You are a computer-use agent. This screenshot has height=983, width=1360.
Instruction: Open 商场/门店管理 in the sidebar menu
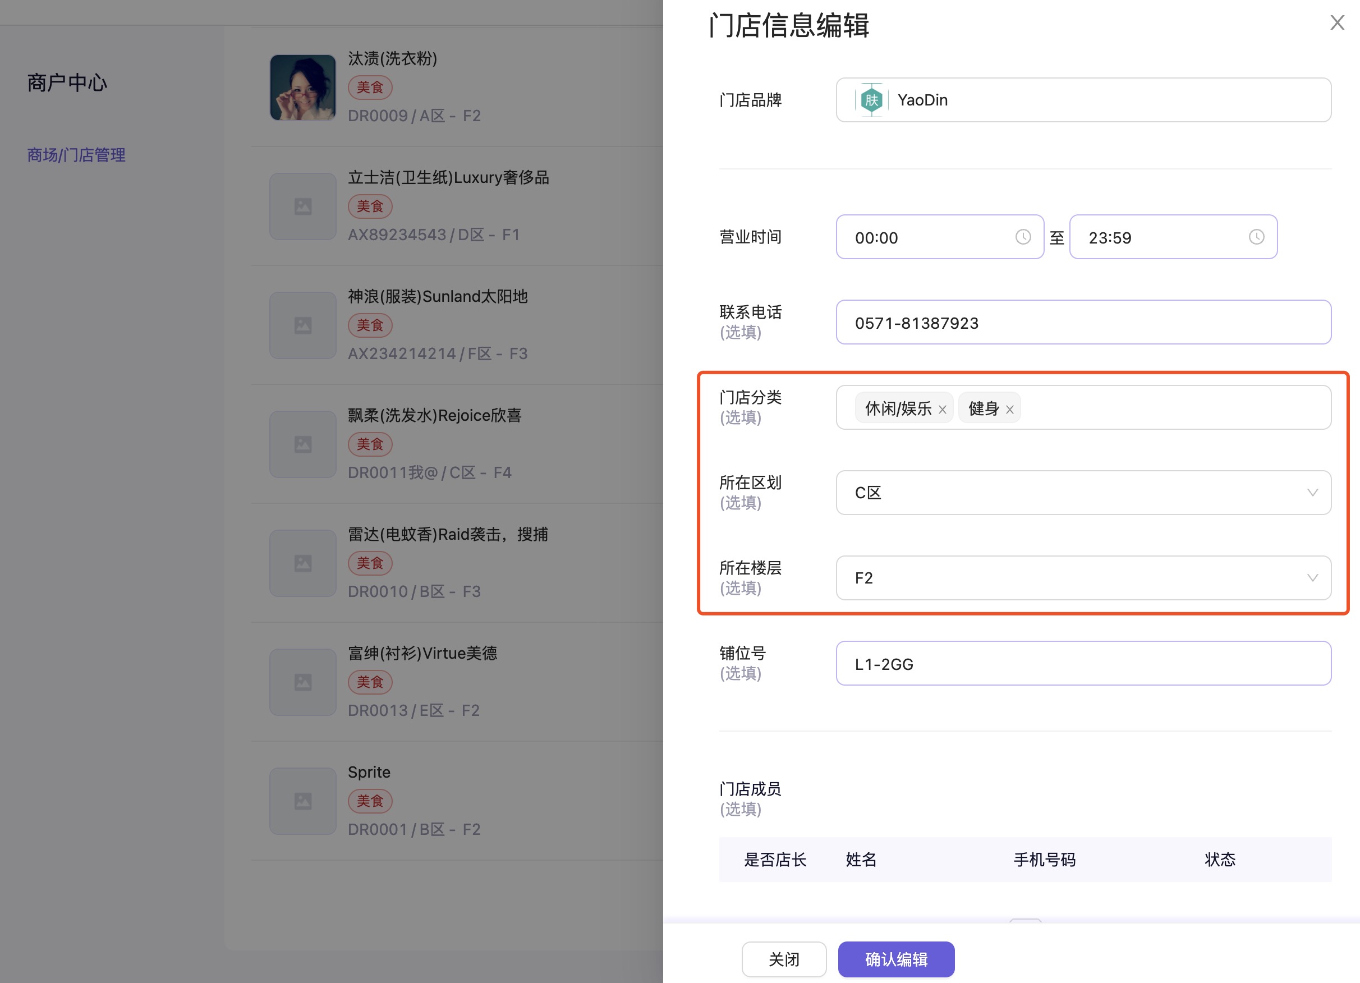point(76,155)
